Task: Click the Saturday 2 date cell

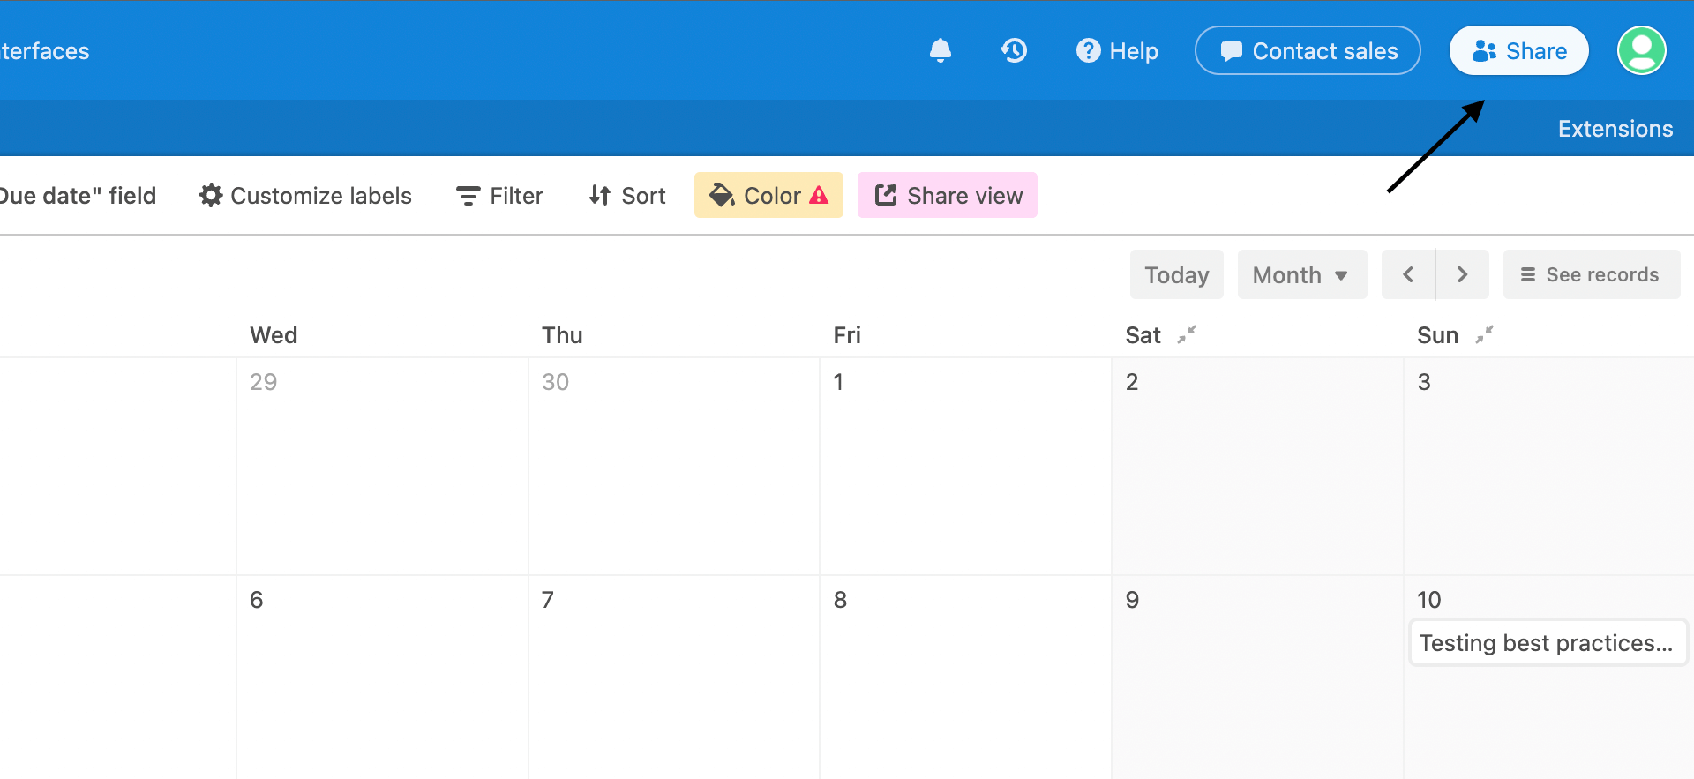Action: point(1258,466)
